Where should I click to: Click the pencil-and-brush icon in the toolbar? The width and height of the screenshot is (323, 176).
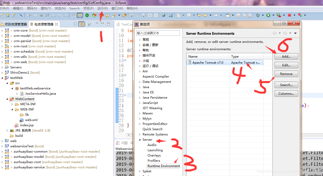pyautogui.click(x=114, y=15)
